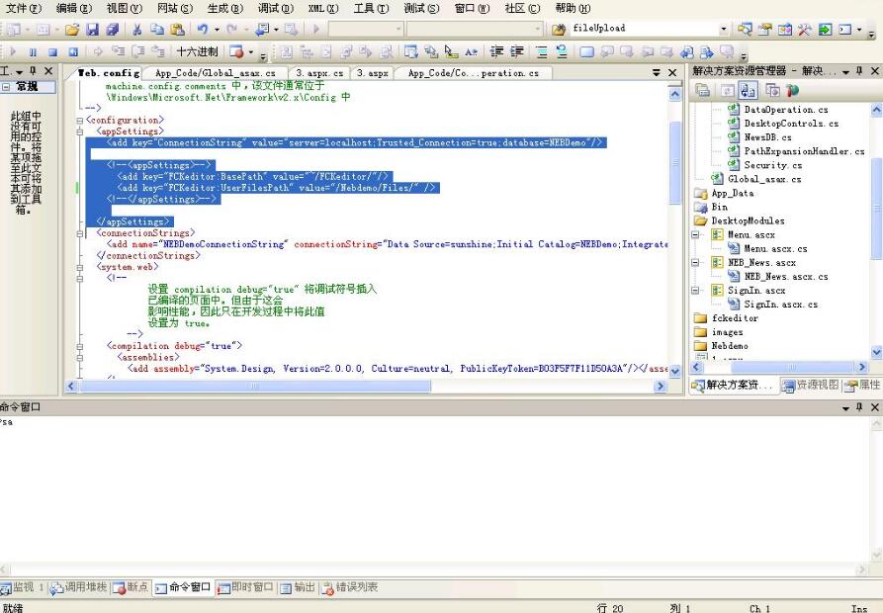The width and height of the screenshot is (883, 613).
Task: Click the Undo arrow icon
Action: 202,30
